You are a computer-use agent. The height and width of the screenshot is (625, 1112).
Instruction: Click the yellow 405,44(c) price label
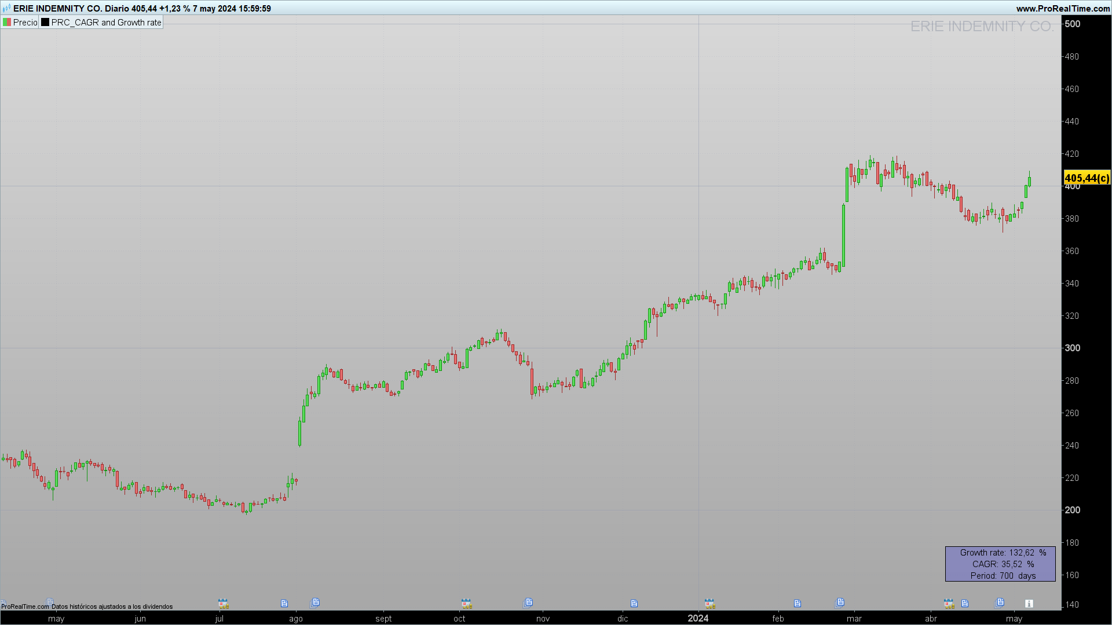click(1087, 178)
